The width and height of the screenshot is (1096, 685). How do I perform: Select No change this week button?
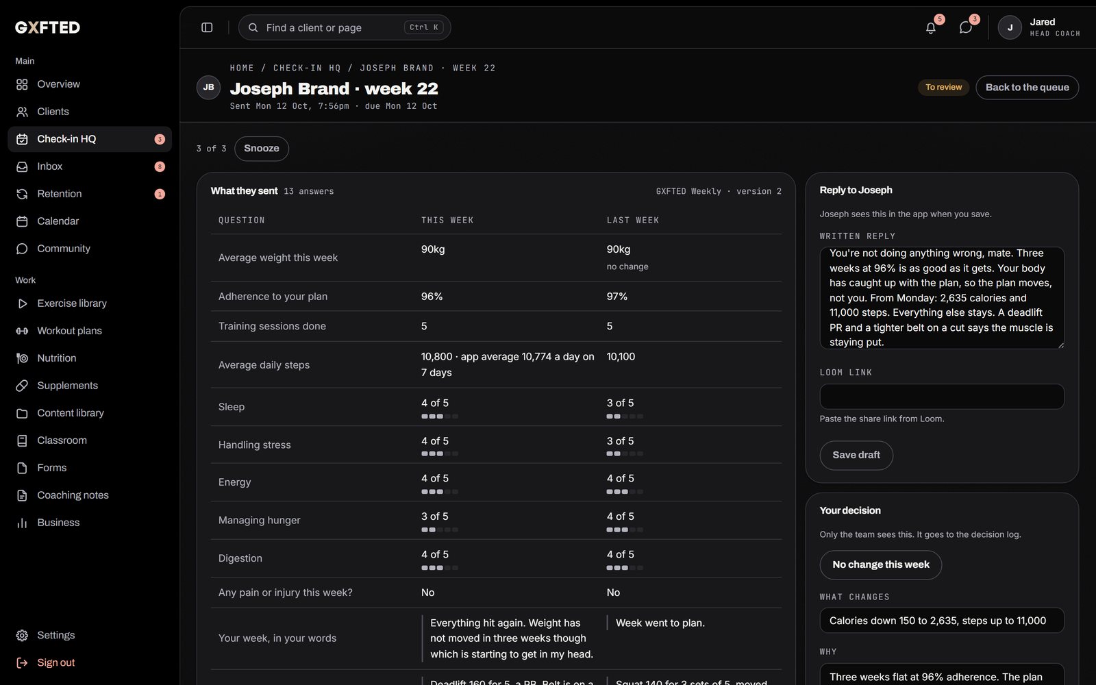pyautogui.click(x=881, y=564)
